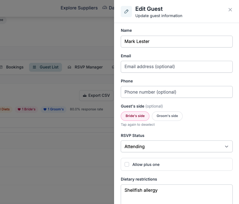Open Explore Suppliers link
The height and width of the screenshot is (204, 239).
(x=79, y=8)
